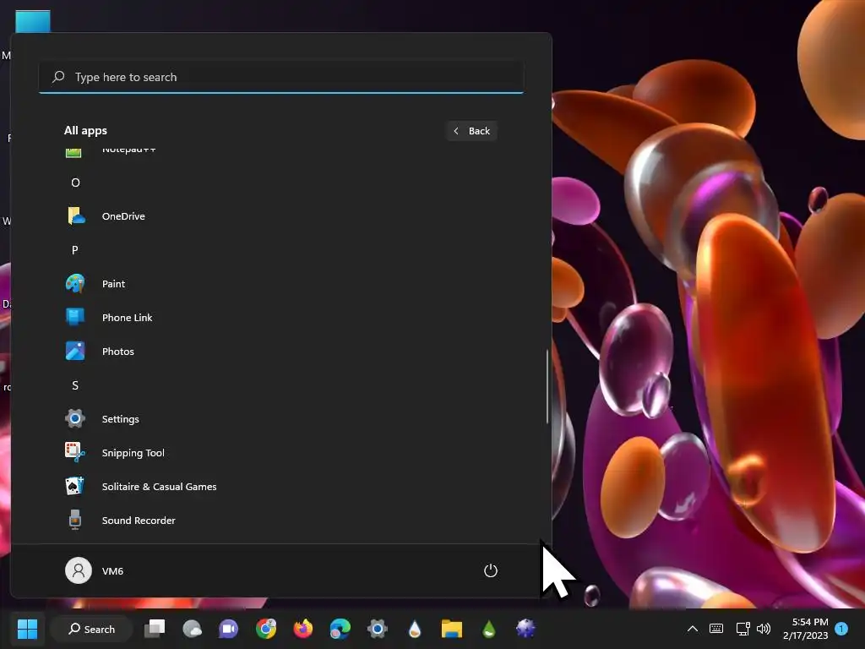
Task: Click the Type here to search field
Action: tap(281, 77)
